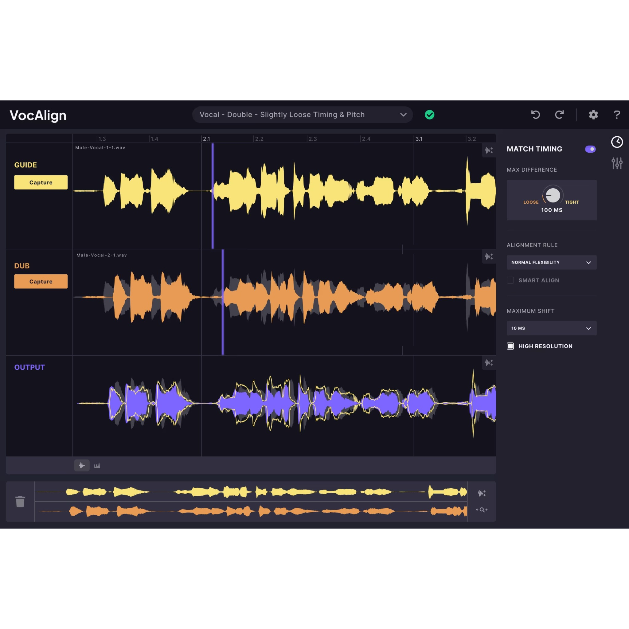Switch to the sliders panel tab on the right

(x=617, y=163)
